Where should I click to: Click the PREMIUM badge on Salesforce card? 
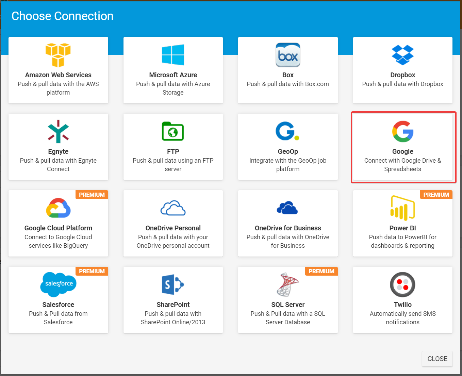click(92, 271)
